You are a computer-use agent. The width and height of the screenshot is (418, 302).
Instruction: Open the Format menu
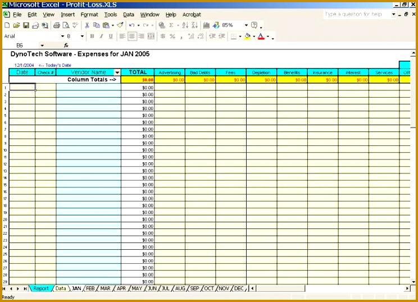coord(89,15)
